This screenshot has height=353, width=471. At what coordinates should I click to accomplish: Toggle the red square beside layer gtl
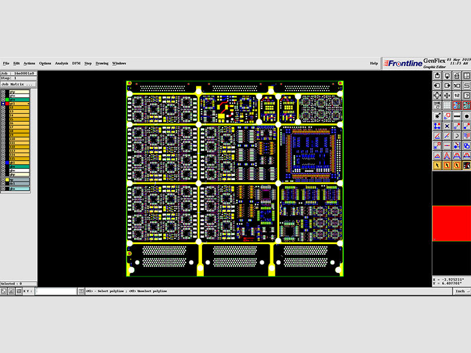(6, 104)
